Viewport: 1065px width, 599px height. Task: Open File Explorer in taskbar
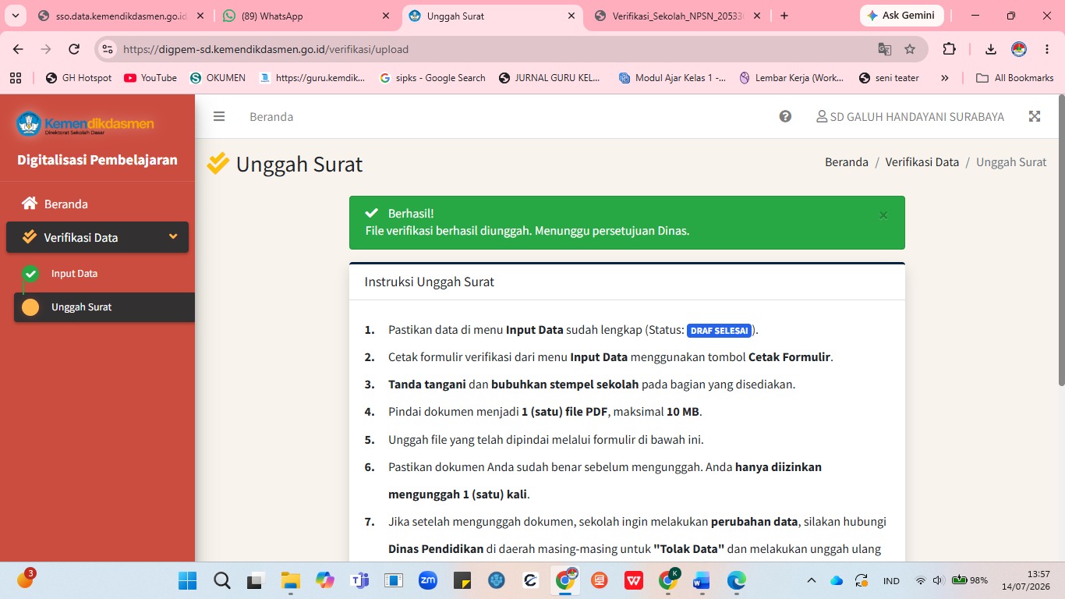click(x=291, y=580)
